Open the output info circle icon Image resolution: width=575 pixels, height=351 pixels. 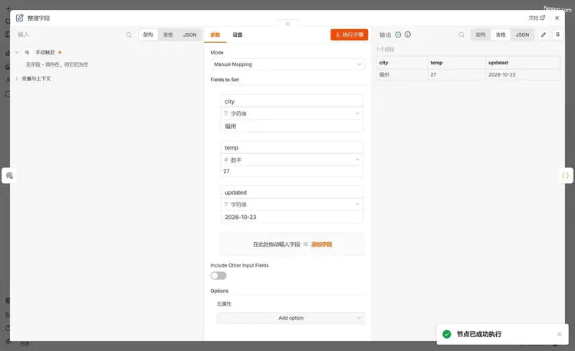coord(407,34)
